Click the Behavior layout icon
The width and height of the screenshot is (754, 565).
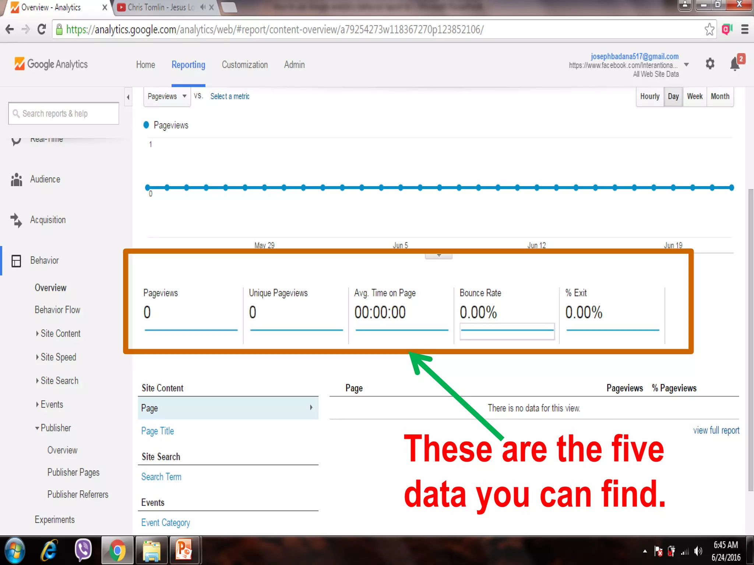[16, 261]
